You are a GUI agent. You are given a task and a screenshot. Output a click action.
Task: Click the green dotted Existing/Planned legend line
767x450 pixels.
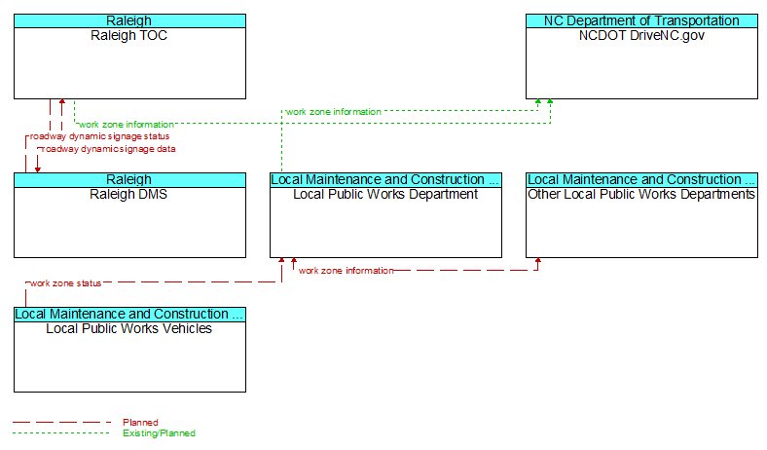coord(61,432)
